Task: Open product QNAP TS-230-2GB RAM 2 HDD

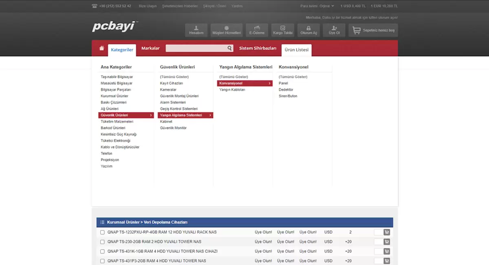Action: (x=154, y=242)
